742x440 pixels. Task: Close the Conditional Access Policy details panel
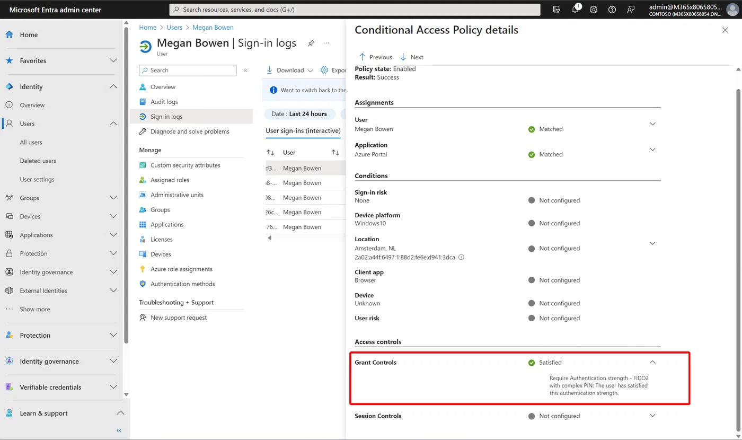(x=725, y=30)
